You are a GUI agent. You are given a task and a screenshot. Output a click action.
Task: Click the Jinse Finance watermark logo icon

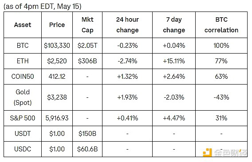207,152
